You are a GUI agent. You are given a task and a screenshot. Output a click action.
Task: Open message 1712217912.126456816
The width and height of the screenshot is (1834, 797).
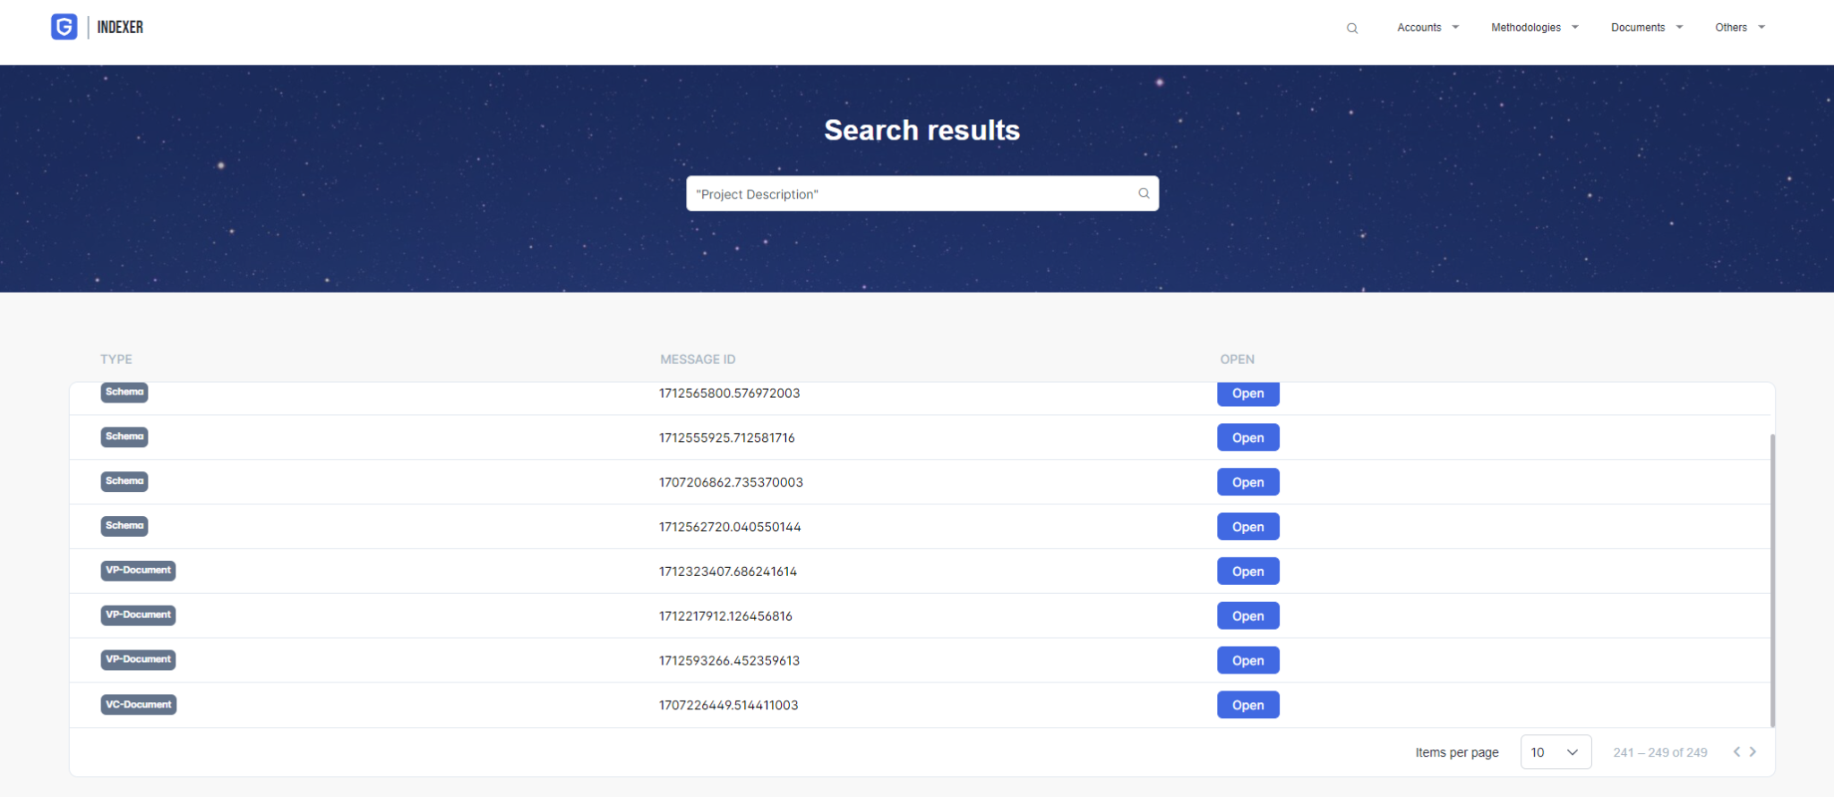pyautogui.click(x=1247, y=615)
